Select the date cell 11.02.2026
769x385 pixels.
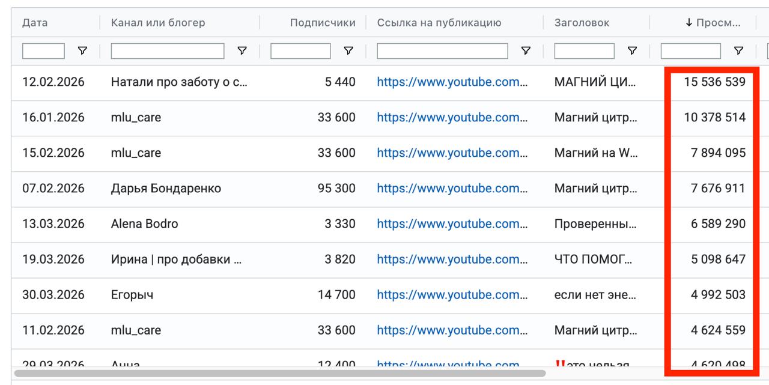click(x=53, y=330)
